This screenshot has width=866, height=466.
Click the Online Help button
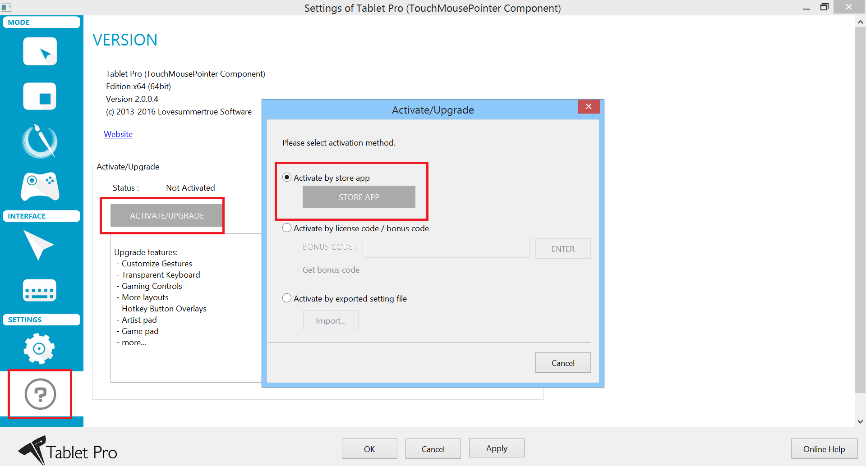point(824,449)
